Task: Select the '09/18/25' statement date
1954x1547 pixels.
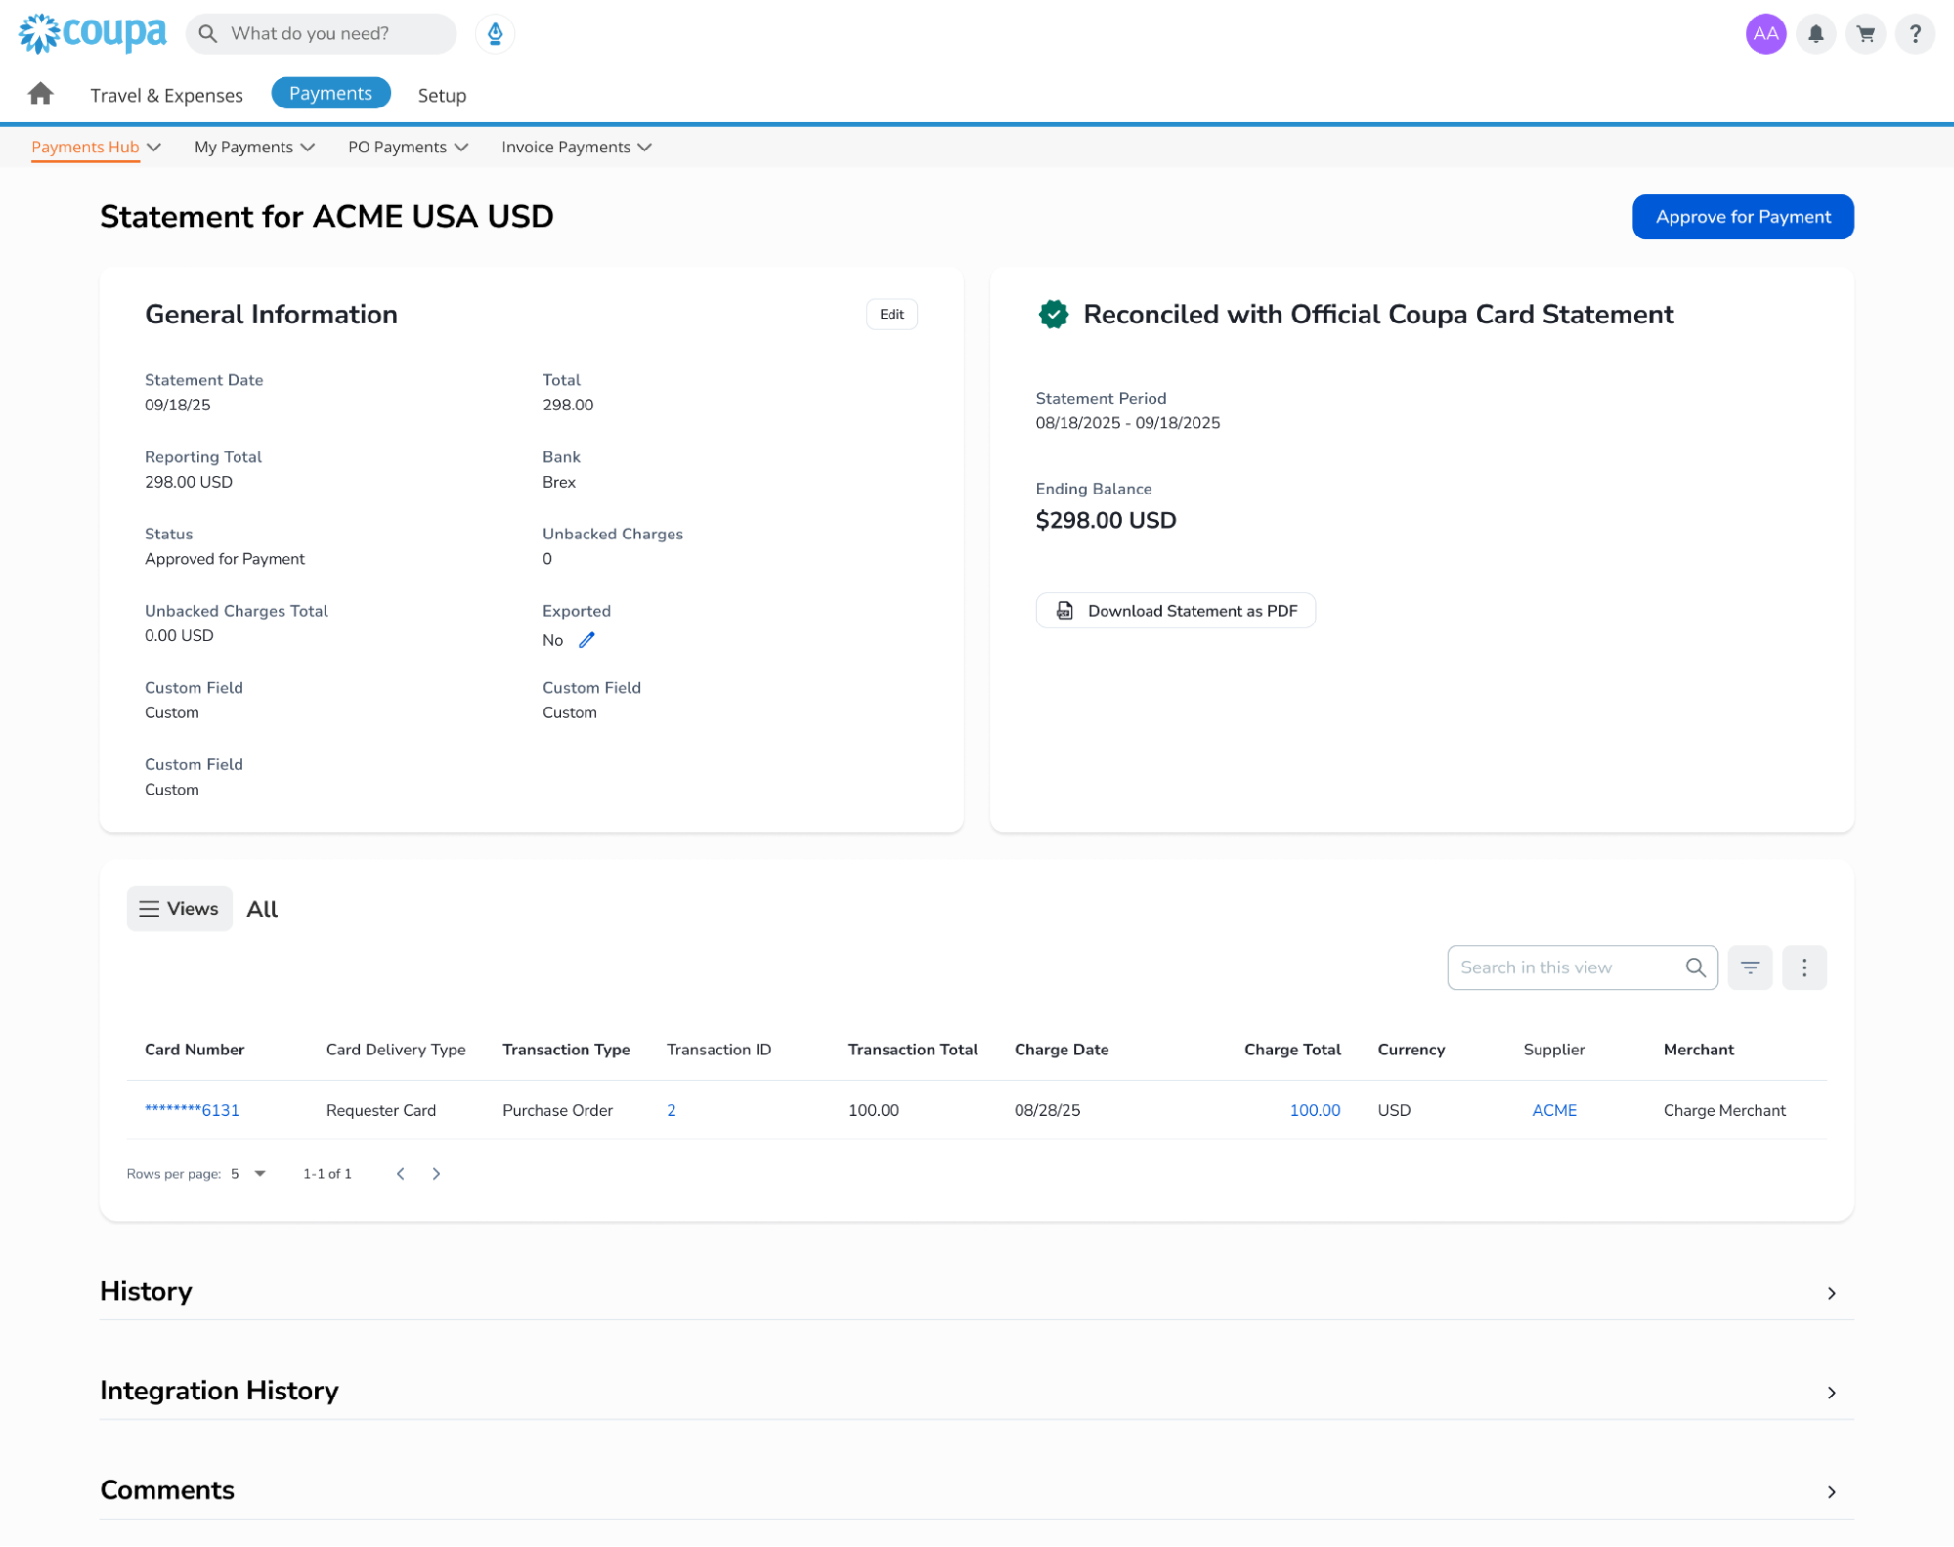Action: (x=177, y=405)
